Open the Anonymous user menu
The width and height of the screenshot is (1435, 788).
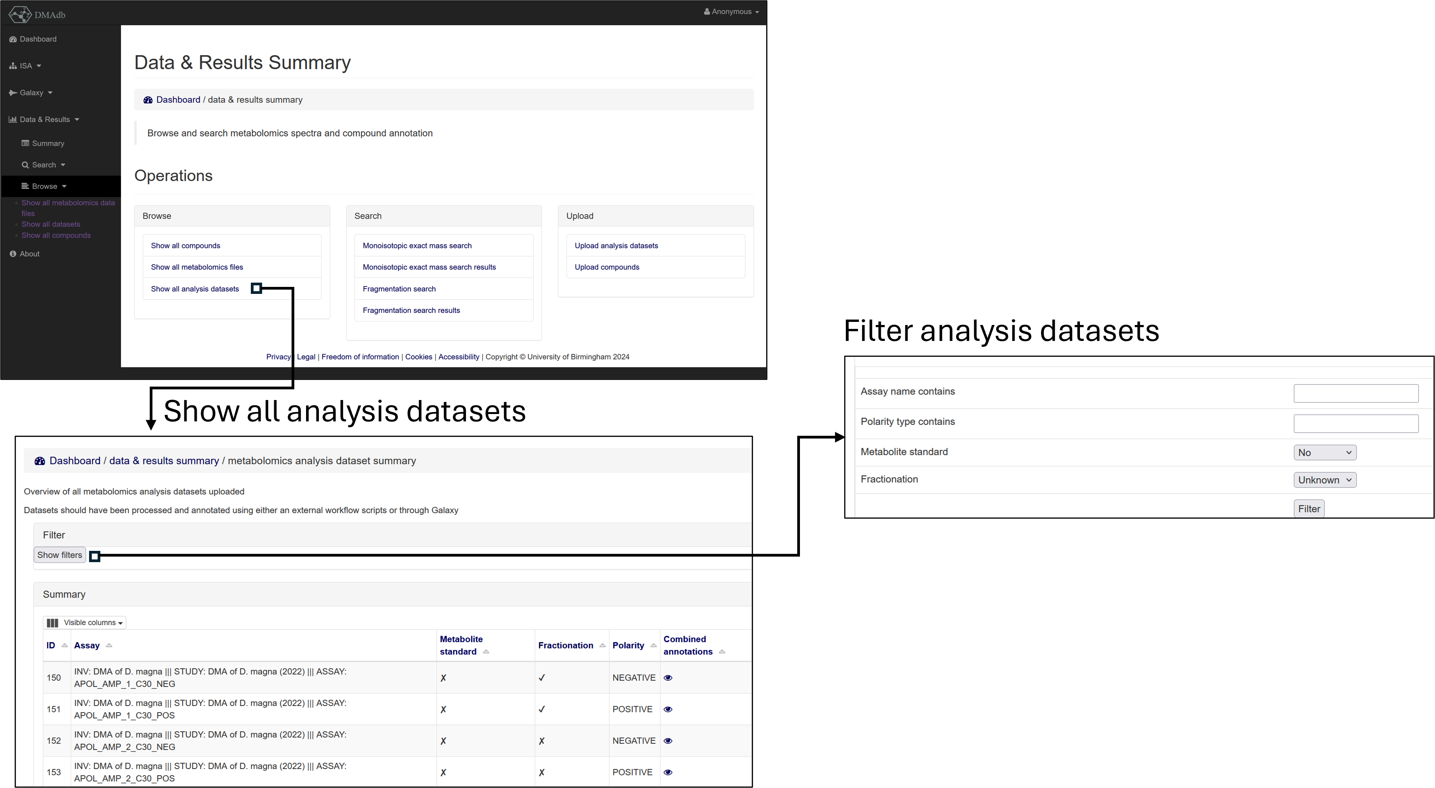(x=731, y=12)
